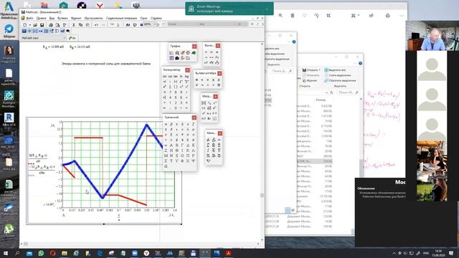
Task: Open the Windows Start menu
Action: pos(6,253)
